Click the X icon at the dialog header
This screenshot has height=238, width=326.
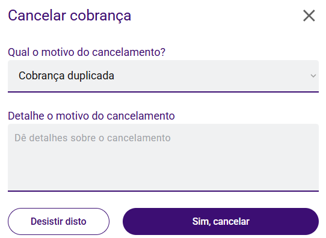tap(309, 16)
